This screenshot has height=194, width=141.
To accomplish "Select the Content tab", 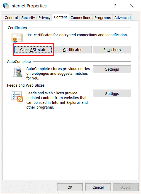I will click(x=60, y=17).
